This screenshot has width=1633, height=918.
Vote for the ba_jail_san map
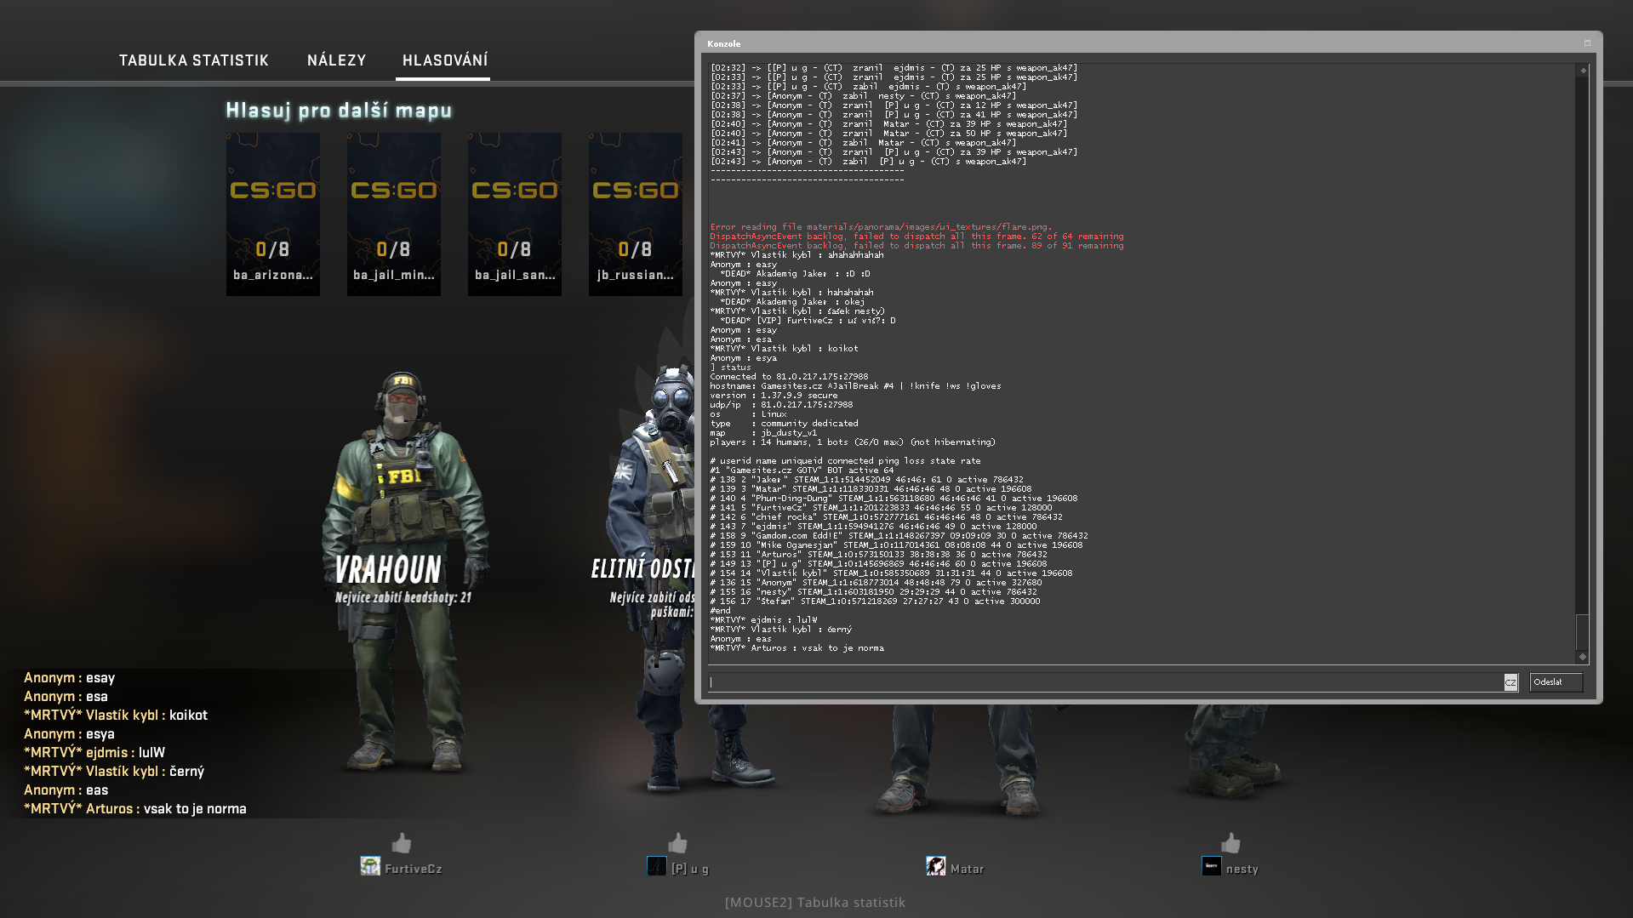coord(514,214)
